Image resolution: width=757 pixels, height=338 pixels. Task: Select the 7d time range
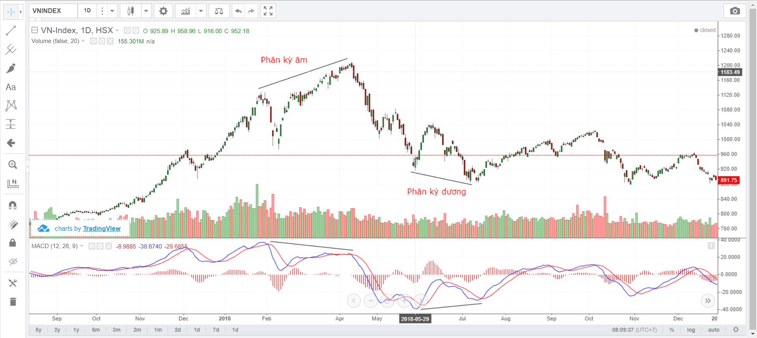pos(216,330)
